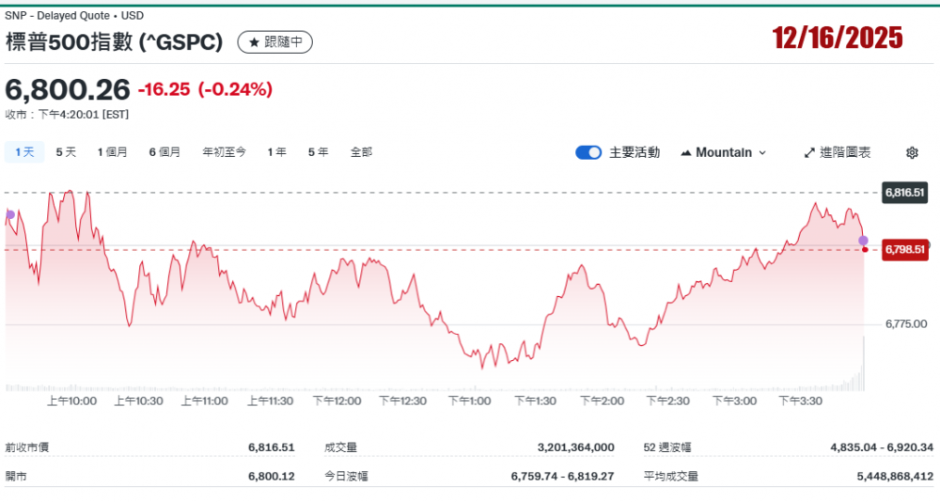Expand the Mountain chart type dropdown

723,152
